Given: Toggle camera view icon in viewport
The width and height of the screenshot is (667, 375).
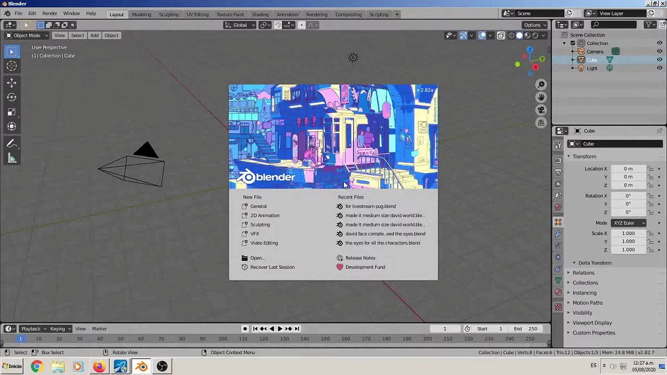Looking at the screenshot, I should pos(541,110).
